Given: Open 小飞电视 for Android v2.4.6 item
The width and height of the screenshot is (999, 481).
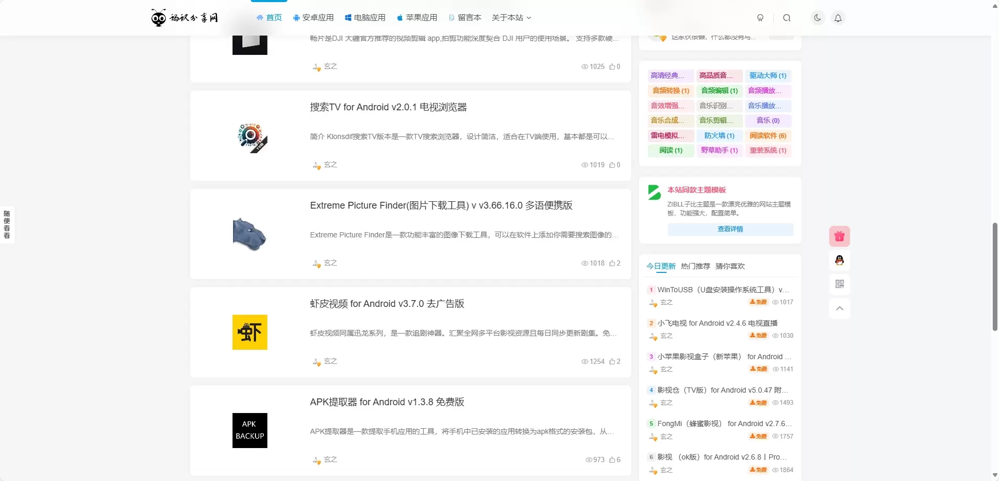Looking at the screenshot, I should click(717, 323).
